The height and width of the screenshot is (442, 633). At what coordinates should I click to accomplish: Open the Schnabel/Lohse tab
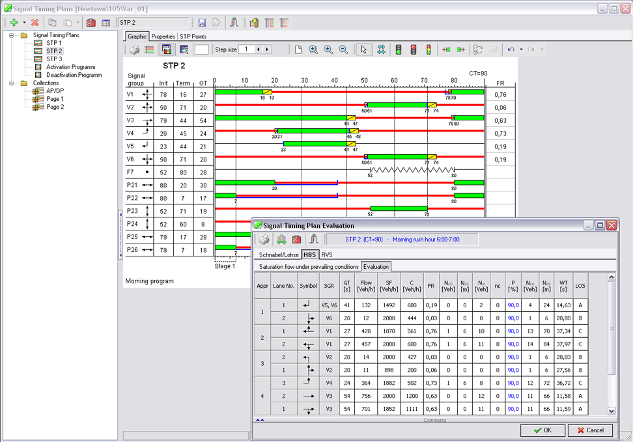278,255
